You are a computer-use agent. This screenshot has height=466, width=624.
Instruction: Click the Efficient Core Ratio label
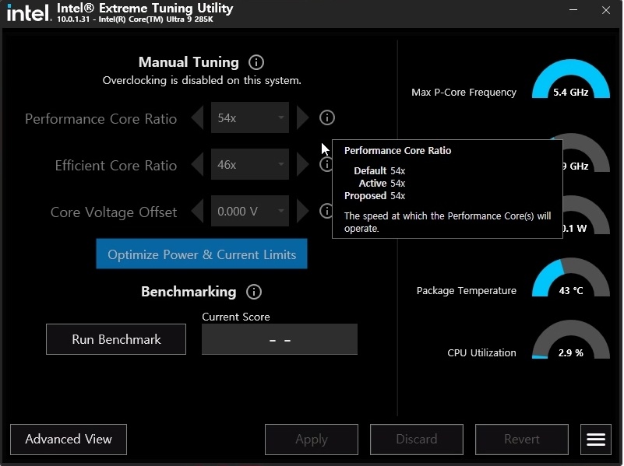coord(116,165)
